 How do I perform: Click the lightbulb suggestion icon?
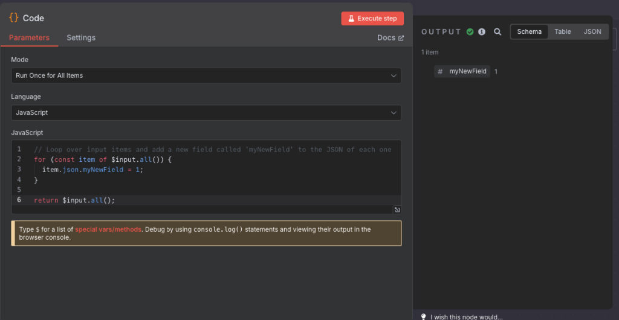coord(424,316)
